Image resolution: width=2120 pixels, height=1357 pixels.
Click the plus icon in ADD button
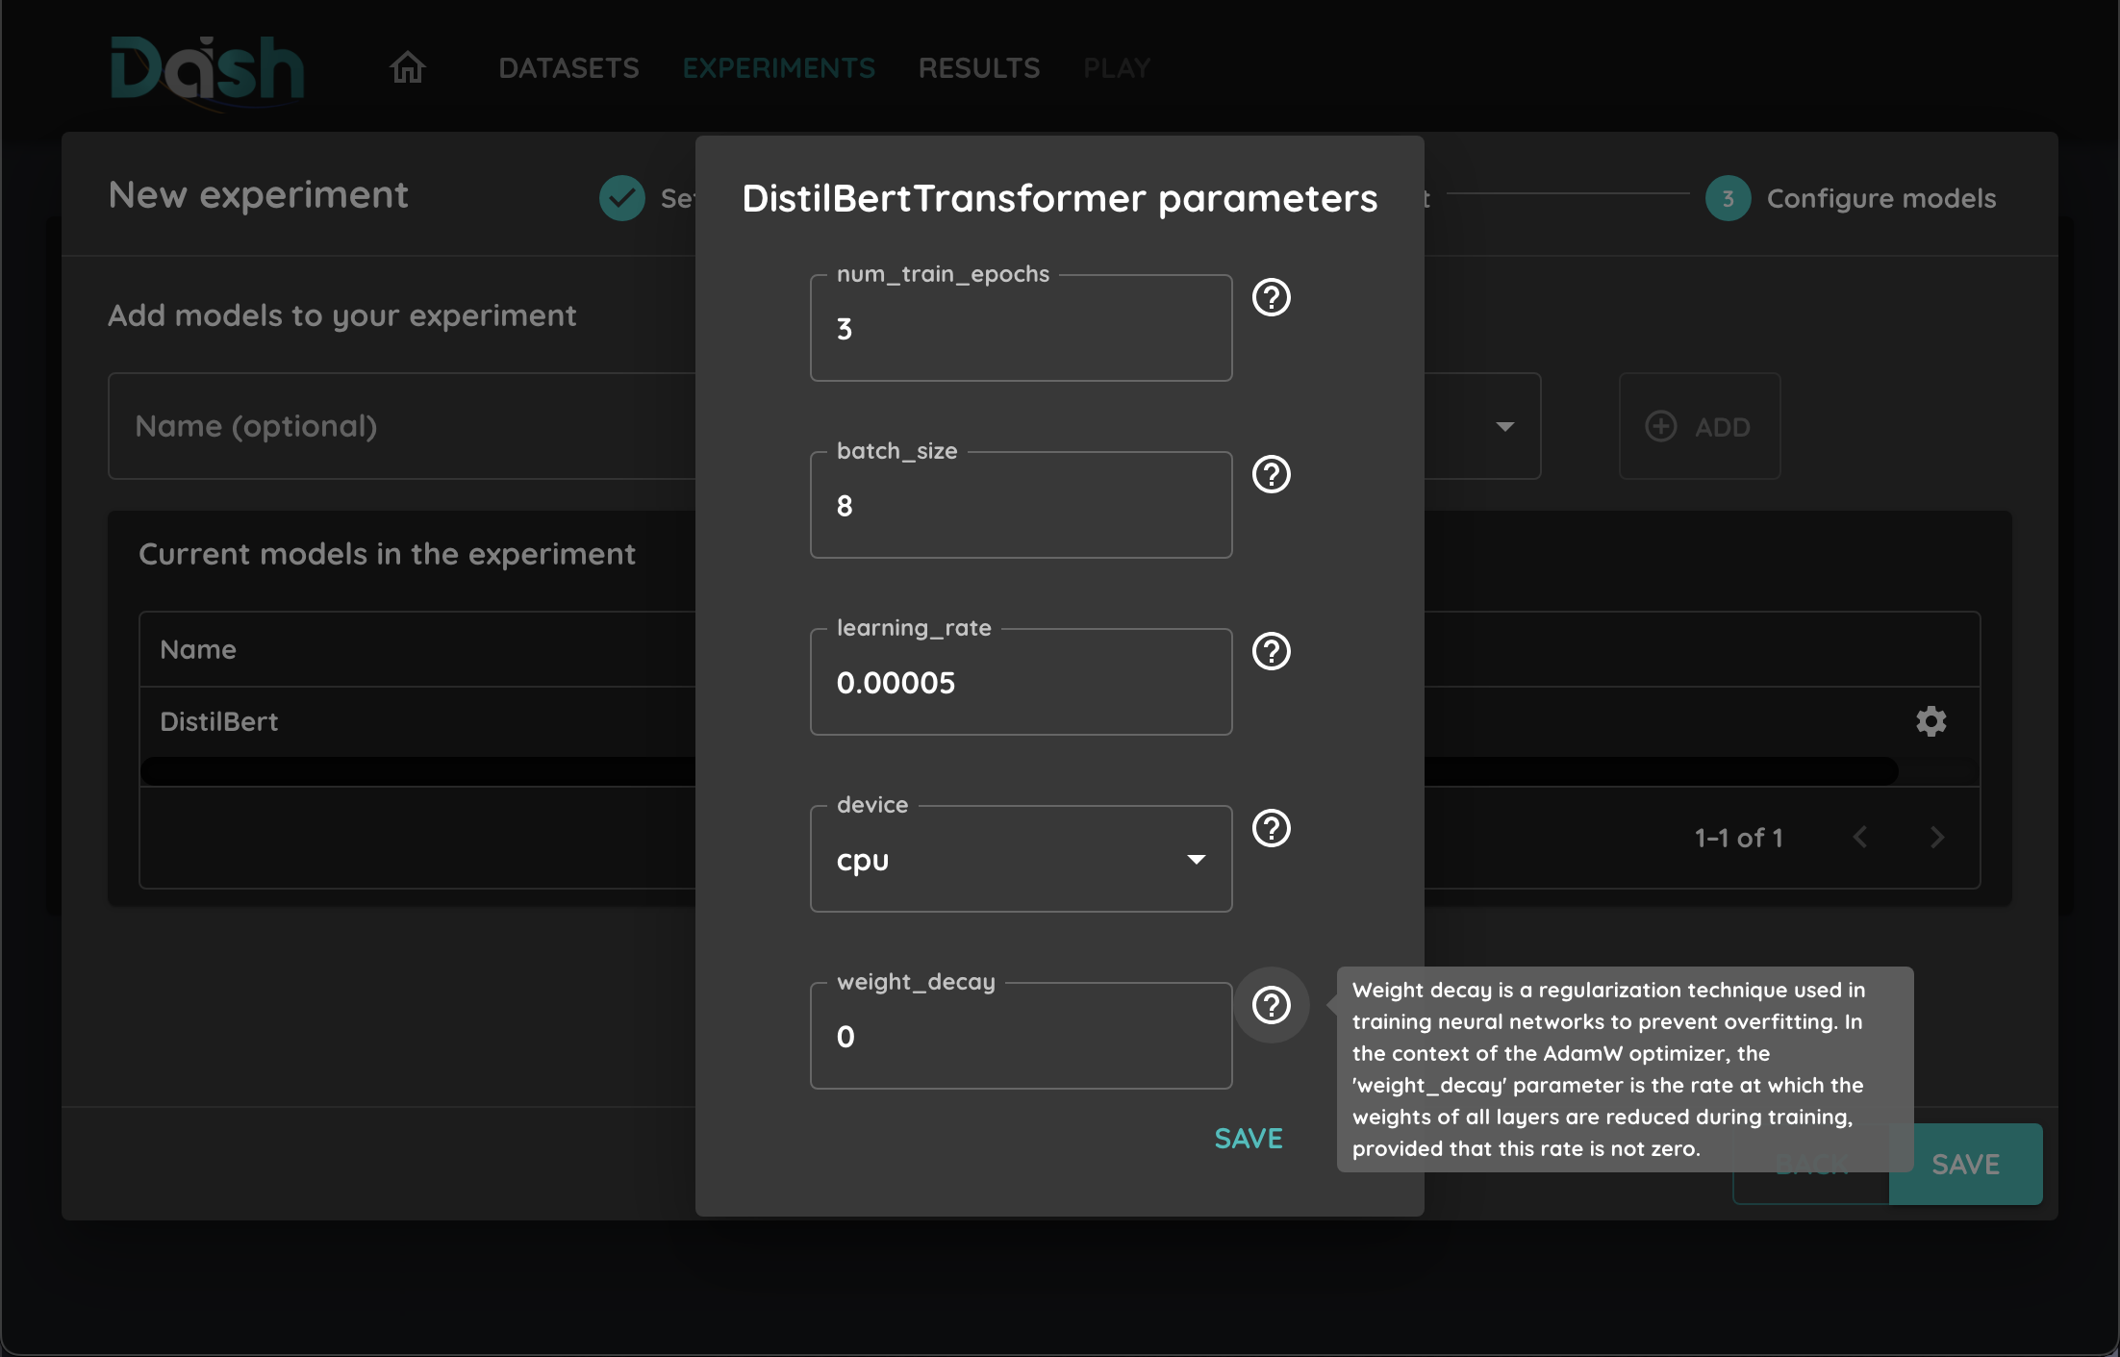click(x=1661, y=426)
